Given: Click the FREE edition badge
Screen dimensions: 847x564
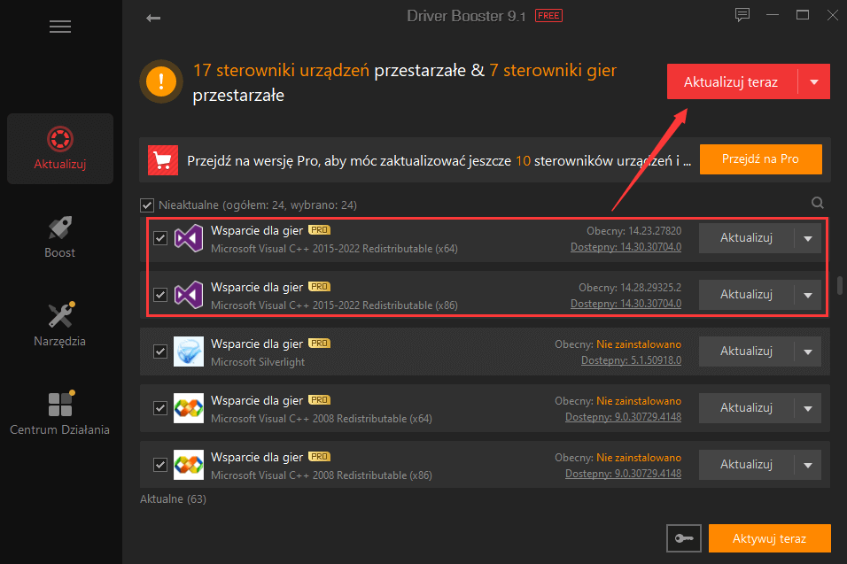Looking at the screenshot, I should click(x=548, y=16).
